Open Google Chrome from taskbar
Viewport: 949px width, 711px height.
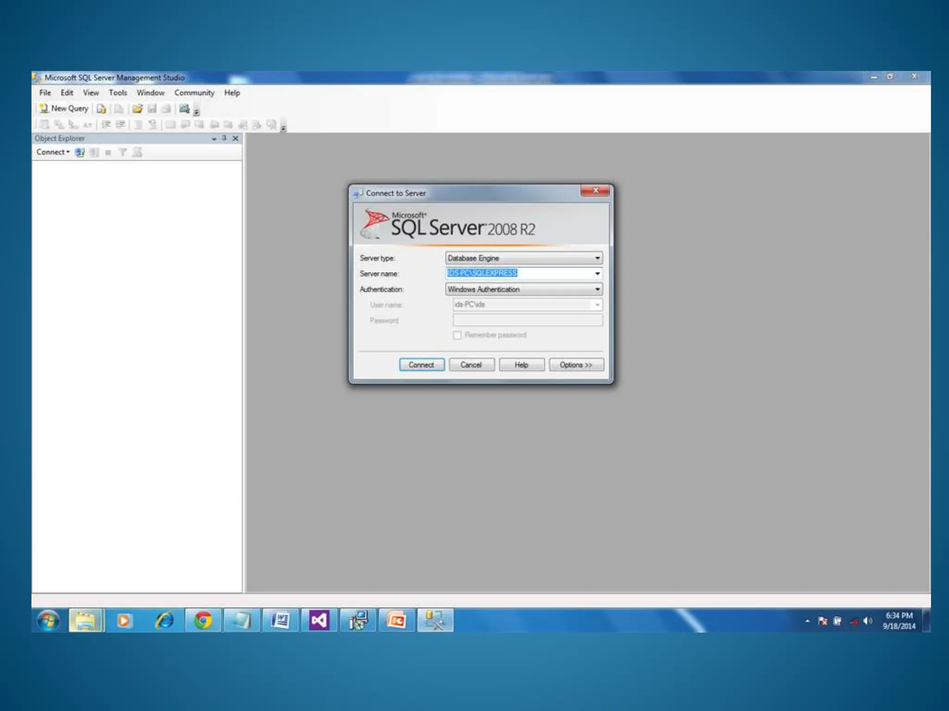point(202,620)
